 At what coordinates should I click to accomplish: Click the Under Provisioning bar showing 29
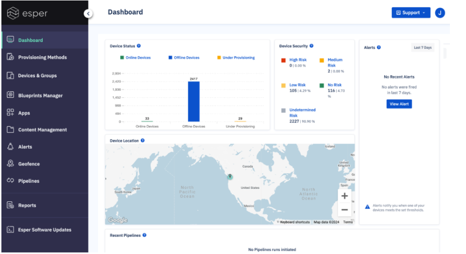tap(240, 121)
